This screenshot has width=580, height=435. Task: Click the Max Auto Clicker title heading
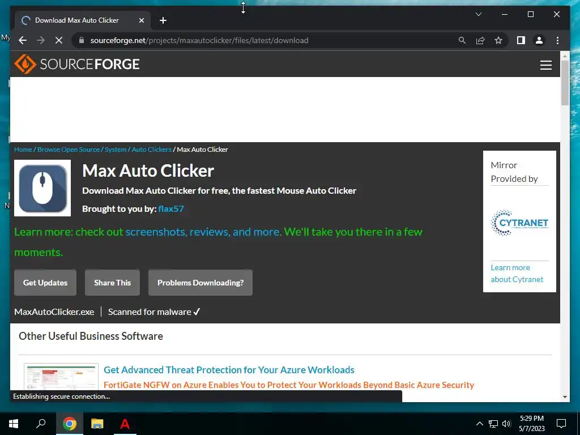[x=148, y=171]
